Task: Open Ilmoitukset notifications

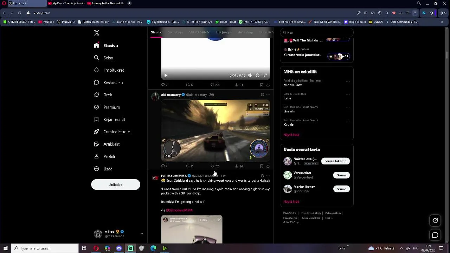Action: tap(109, 70)
